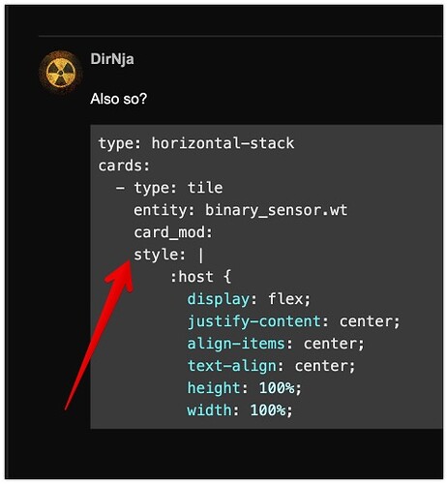
Task: Click the '- type: tile' code line
Action: [169, 188]
